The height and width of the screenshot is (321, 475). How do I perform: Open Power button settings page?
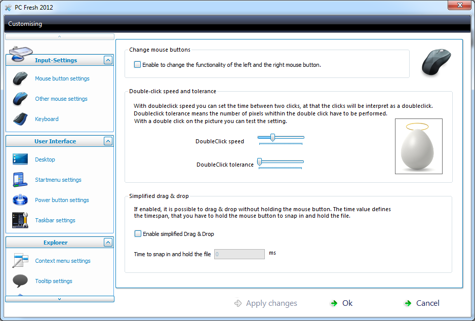click(x=62, y=200)
